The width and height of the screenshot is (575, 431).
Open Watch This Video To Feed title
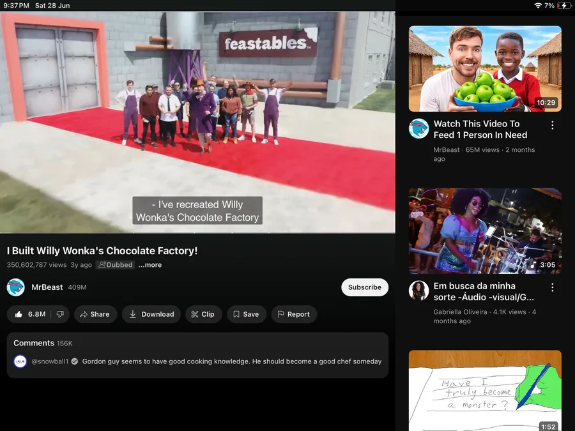click(480, 130)
